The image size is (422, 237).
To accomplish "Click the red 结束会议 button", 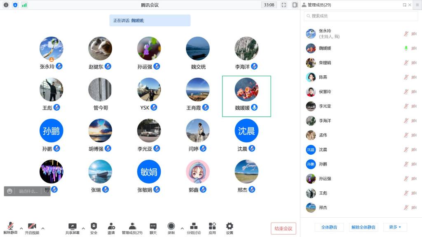I will 283,228.
